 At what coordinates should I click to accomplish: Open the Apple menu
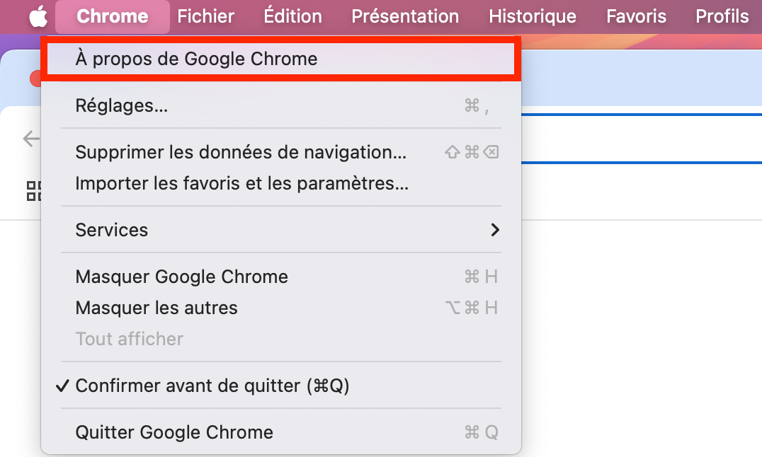point(37,16)
